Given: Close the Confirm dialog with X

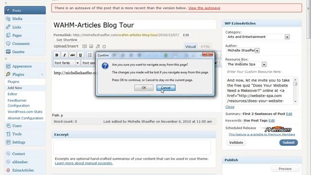Looking at the screenshot, I should 207,54.
